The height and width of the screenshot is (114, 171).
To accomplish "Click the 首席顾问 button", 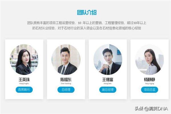I will (x=24, y=90).
